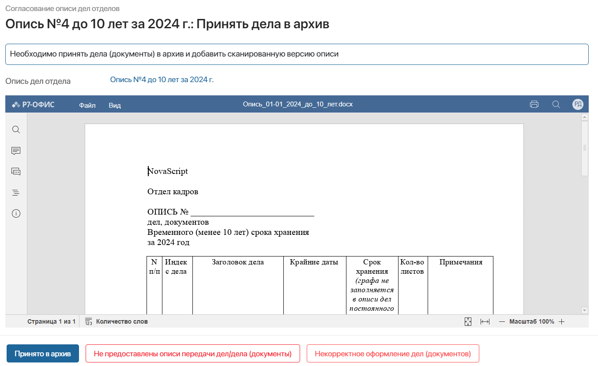This screenshot has width=598, height=366.
Task: Open the chat panel icon
Action: 16,172
